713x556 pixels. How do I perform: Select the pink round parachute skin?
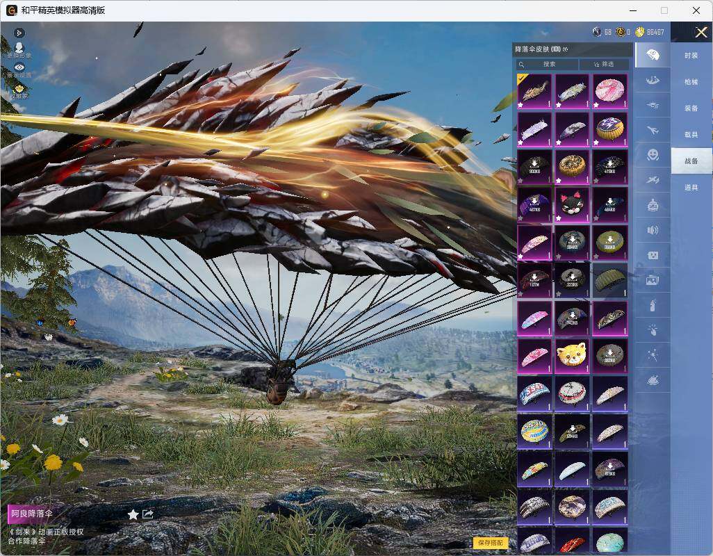(609, 91)
